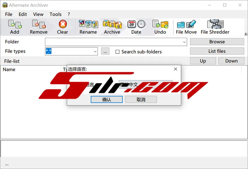Click the lower log output pane
The height and width of the screenshot is (169, 248).
click(x=124, y=149)
